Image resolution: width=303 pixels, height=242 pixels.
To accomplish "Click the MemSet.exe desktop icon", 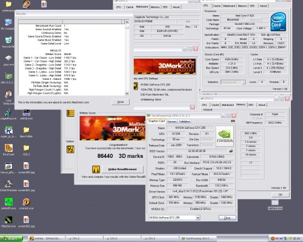I will point(8,220).
